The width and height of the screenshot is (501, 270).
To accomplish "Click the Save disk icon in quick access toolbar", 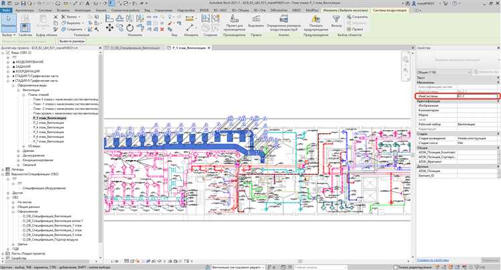I will (23, 3).
